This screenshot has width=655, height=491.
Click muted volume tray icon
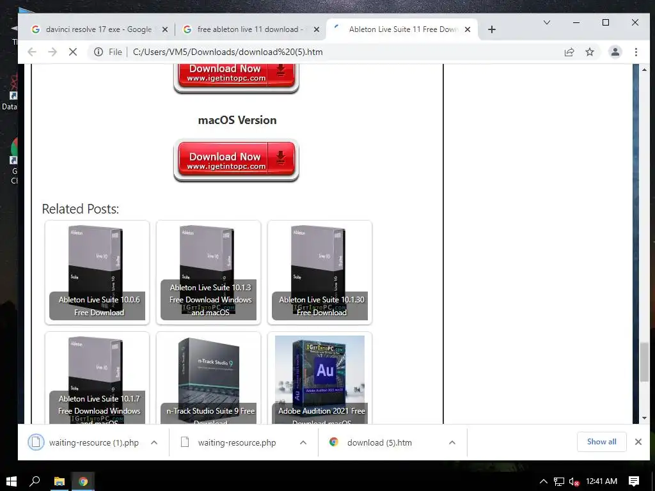574,481
